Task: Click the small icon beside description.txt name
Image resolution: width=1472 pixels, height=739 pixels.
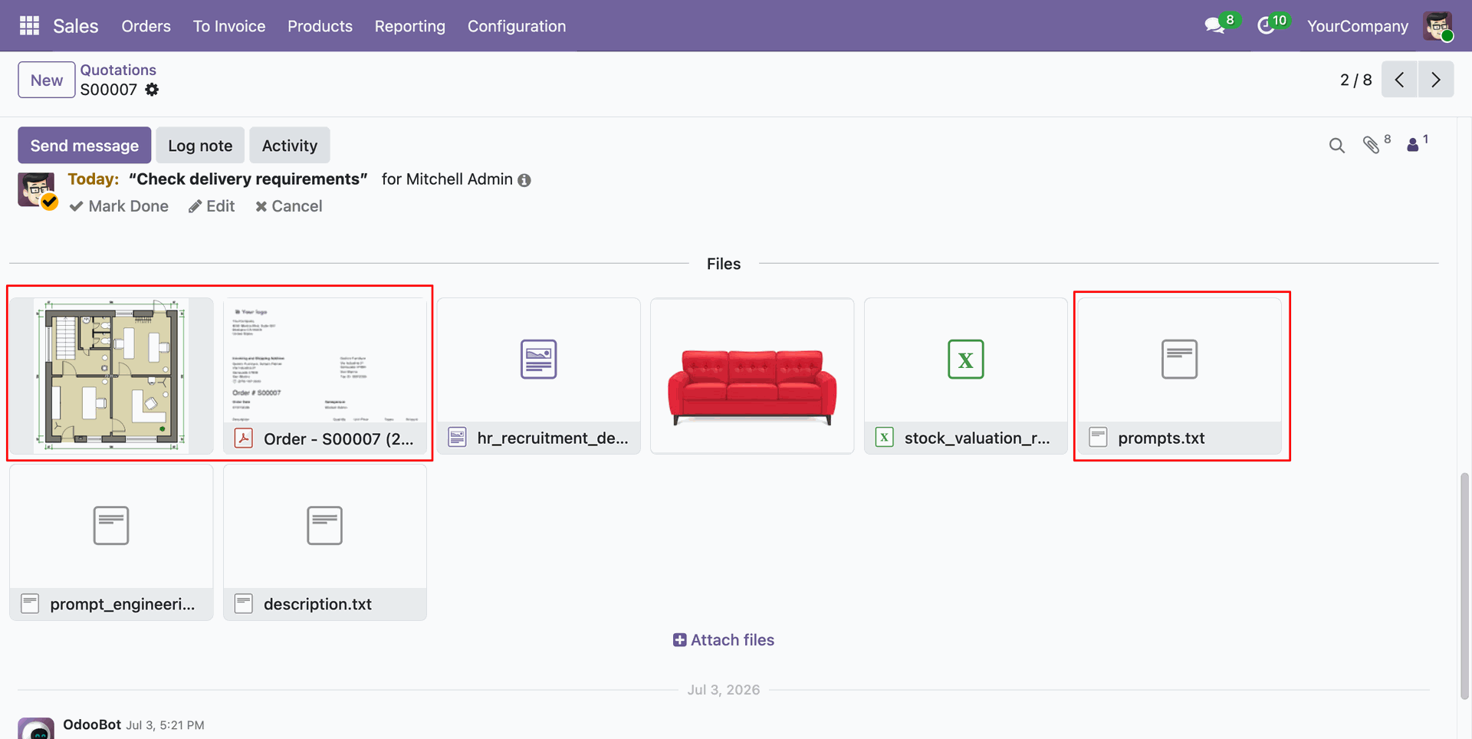Action: [244, 603]
